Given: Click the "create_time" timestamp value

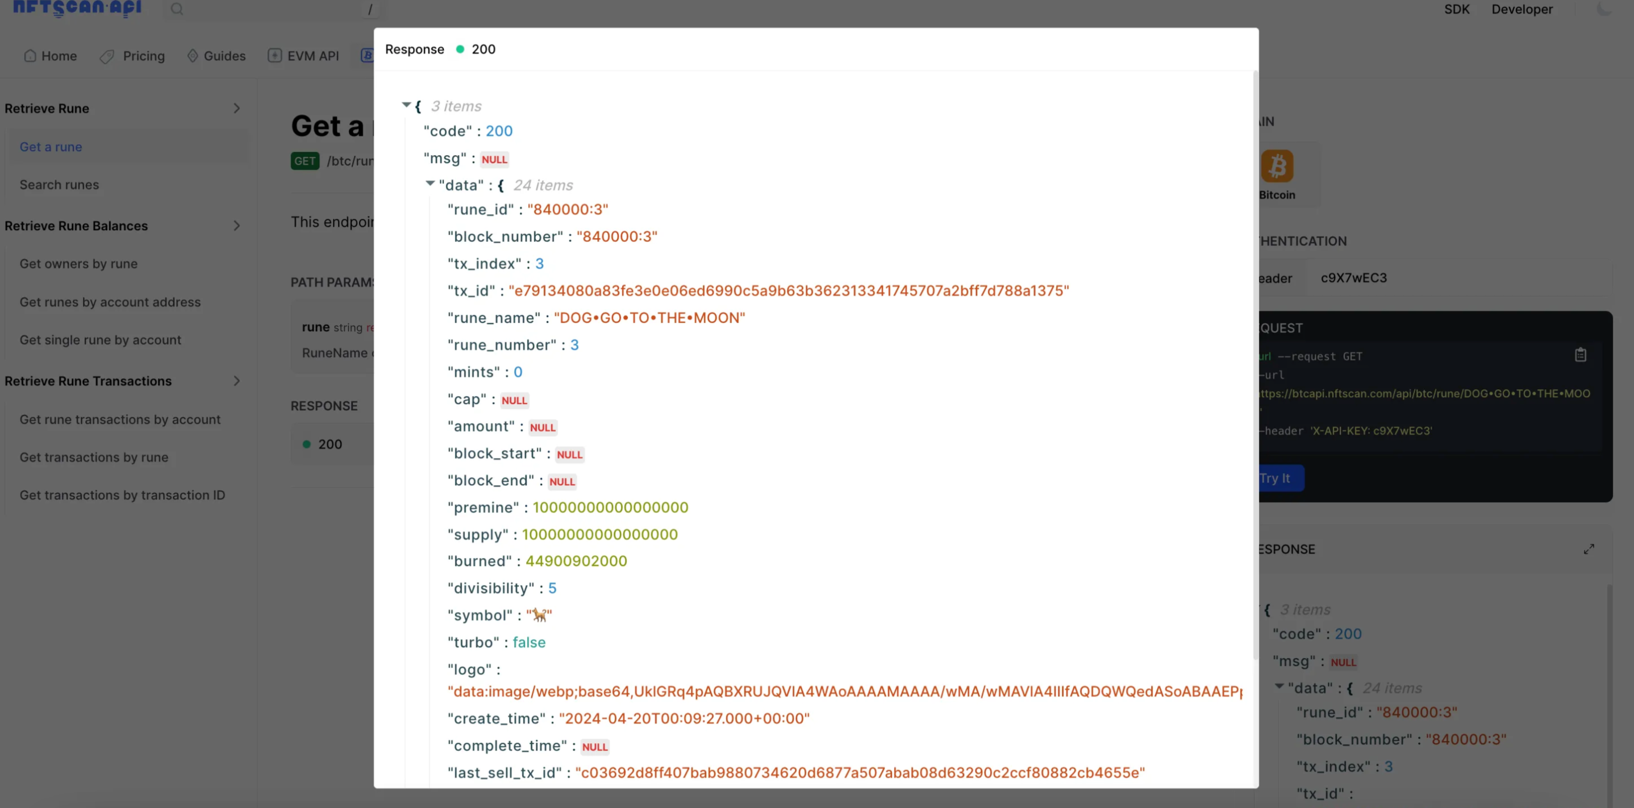Looking at the screenshot, I should (684, 719).
